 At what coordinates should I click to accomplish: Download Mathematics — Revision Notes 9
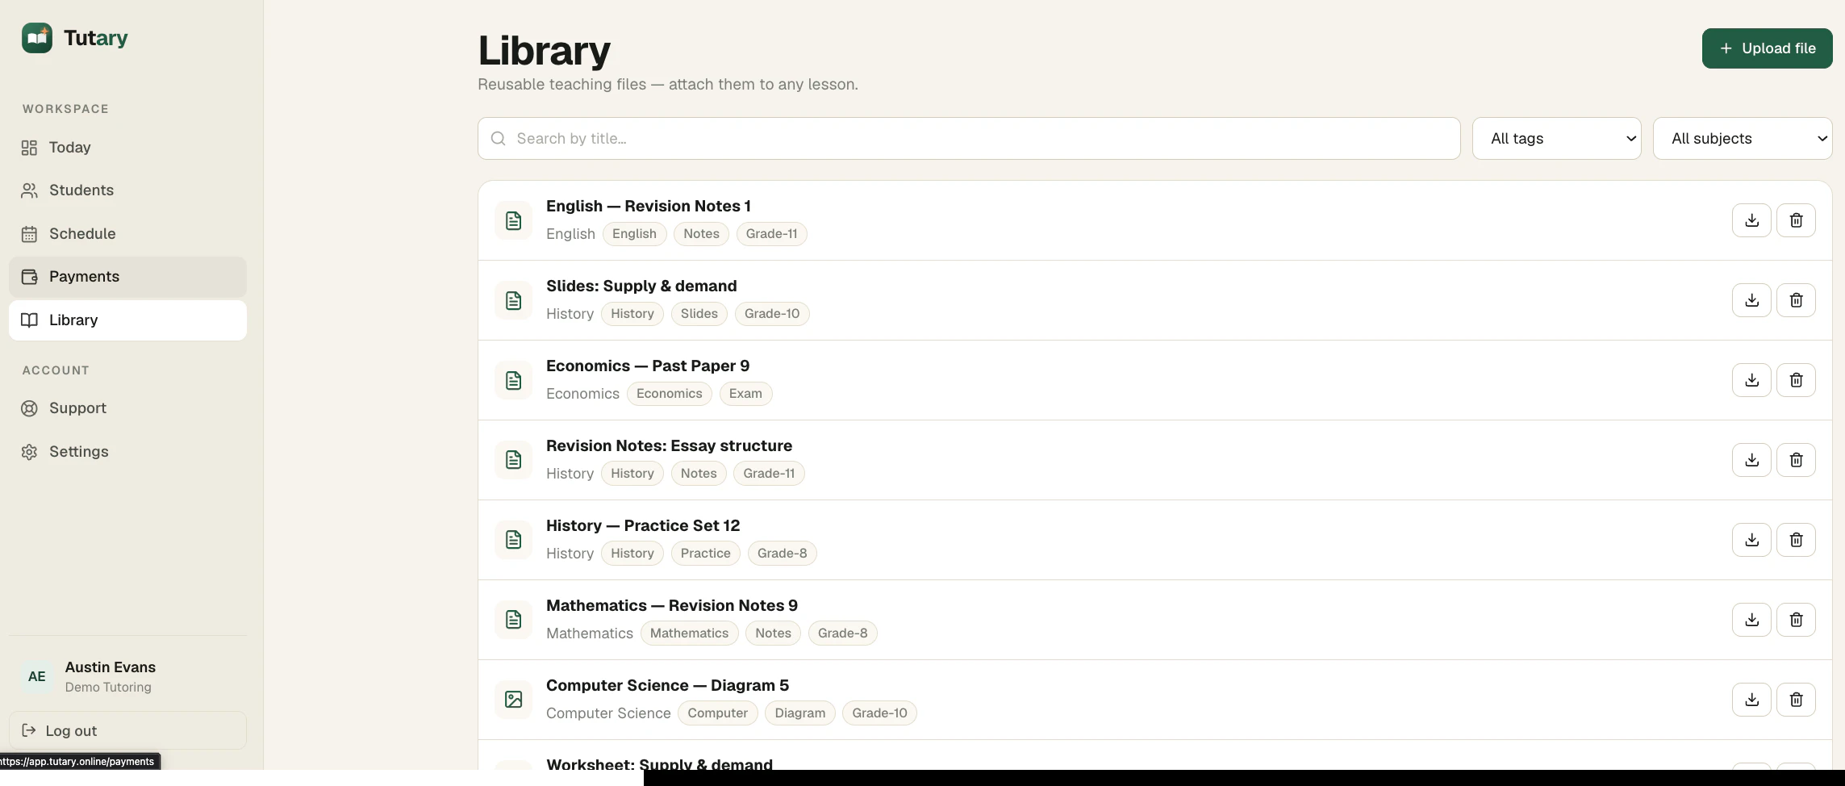1751,620
